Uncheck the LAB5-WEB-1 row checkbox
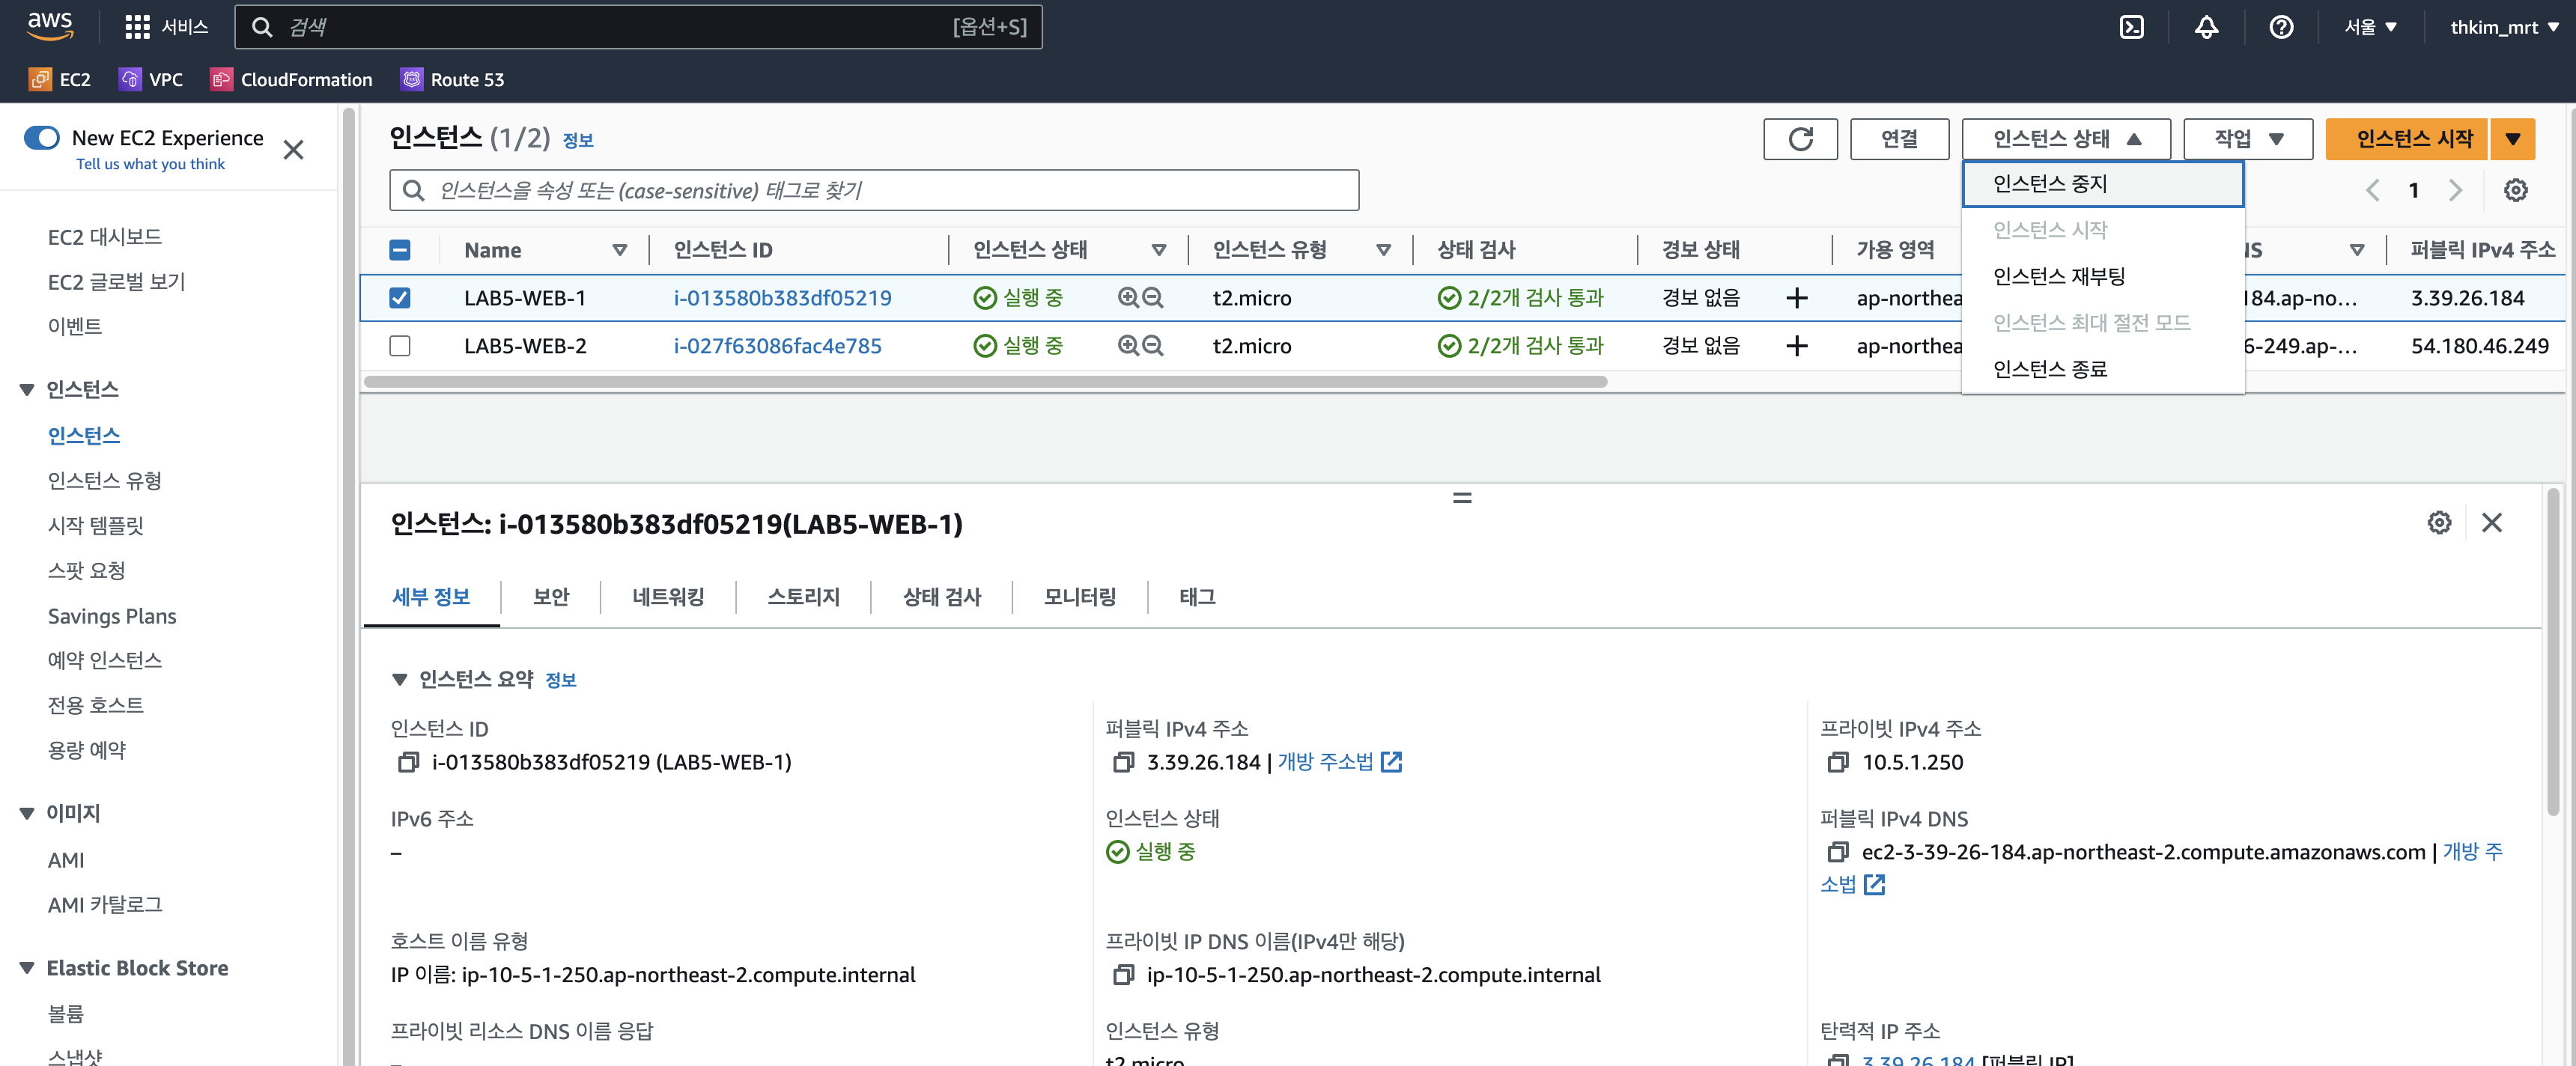The height and width of the screenshot is (1066, 2576). (x=400, y=298)
